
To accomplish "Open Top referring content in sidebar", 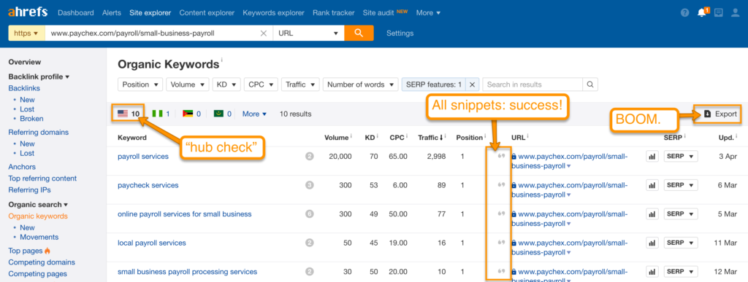I will click(x=42, y=179).
